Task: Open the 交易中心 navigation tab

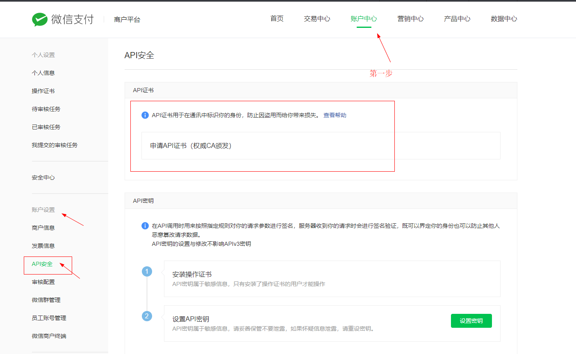Action: tap(317, 19)
